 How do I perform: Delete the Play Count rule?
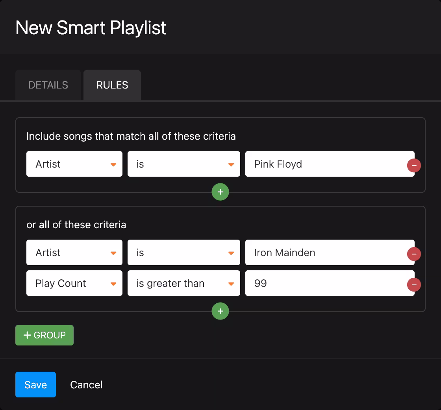pos(414,284)
